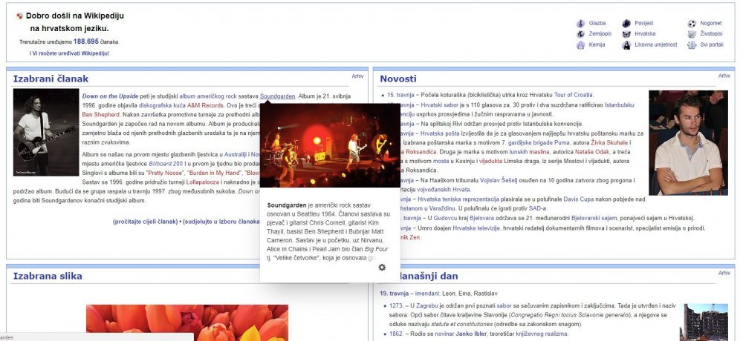Click the Svi portali icon
The image size is (743, 341).
pos(692,45)
